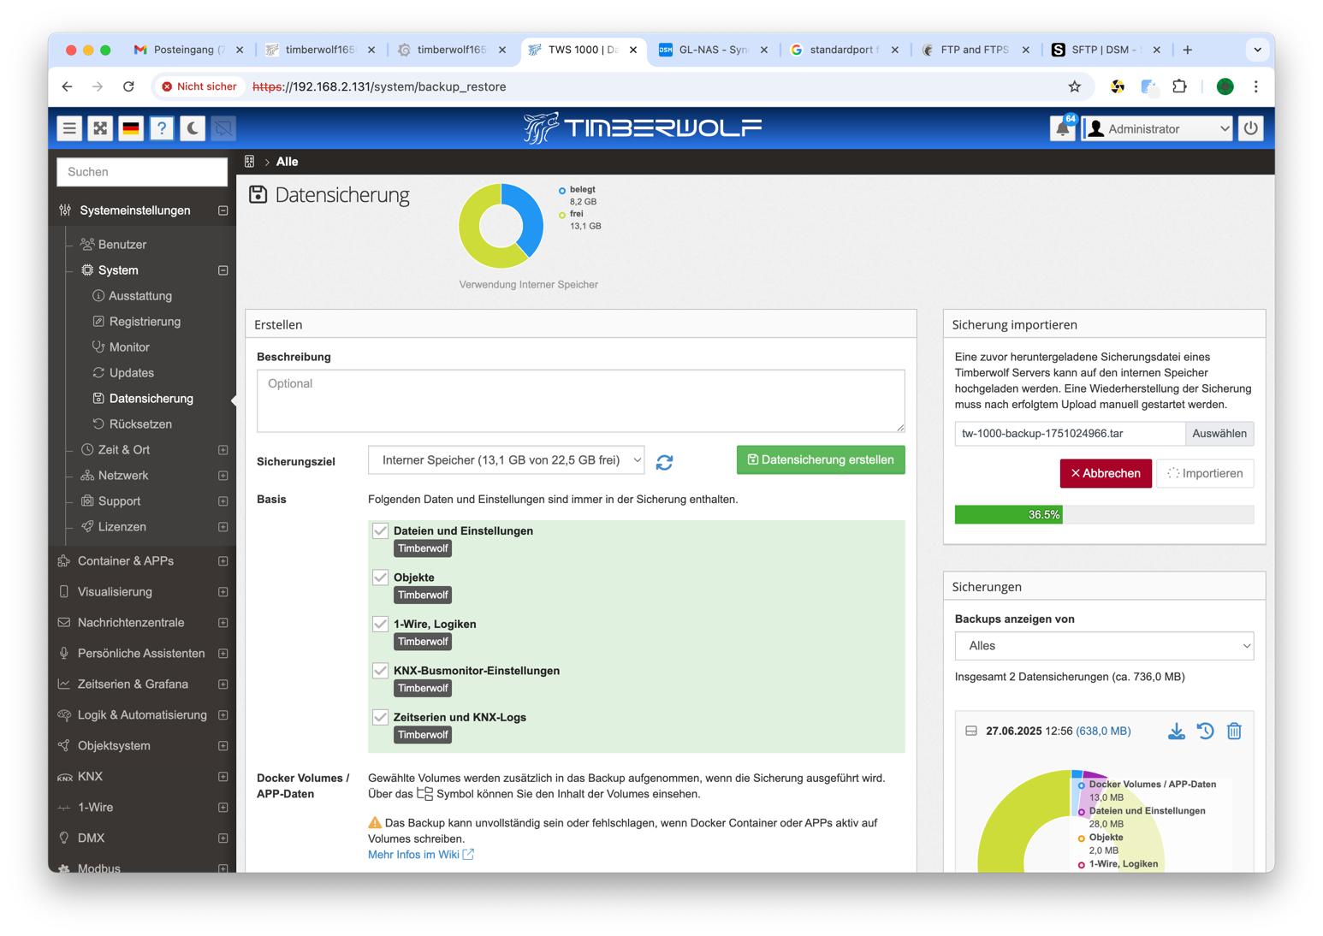Image resolution: width=1323 pixels, height=936 pixels.
Task: Click Beschreibung optional text area
Action: 581,400
